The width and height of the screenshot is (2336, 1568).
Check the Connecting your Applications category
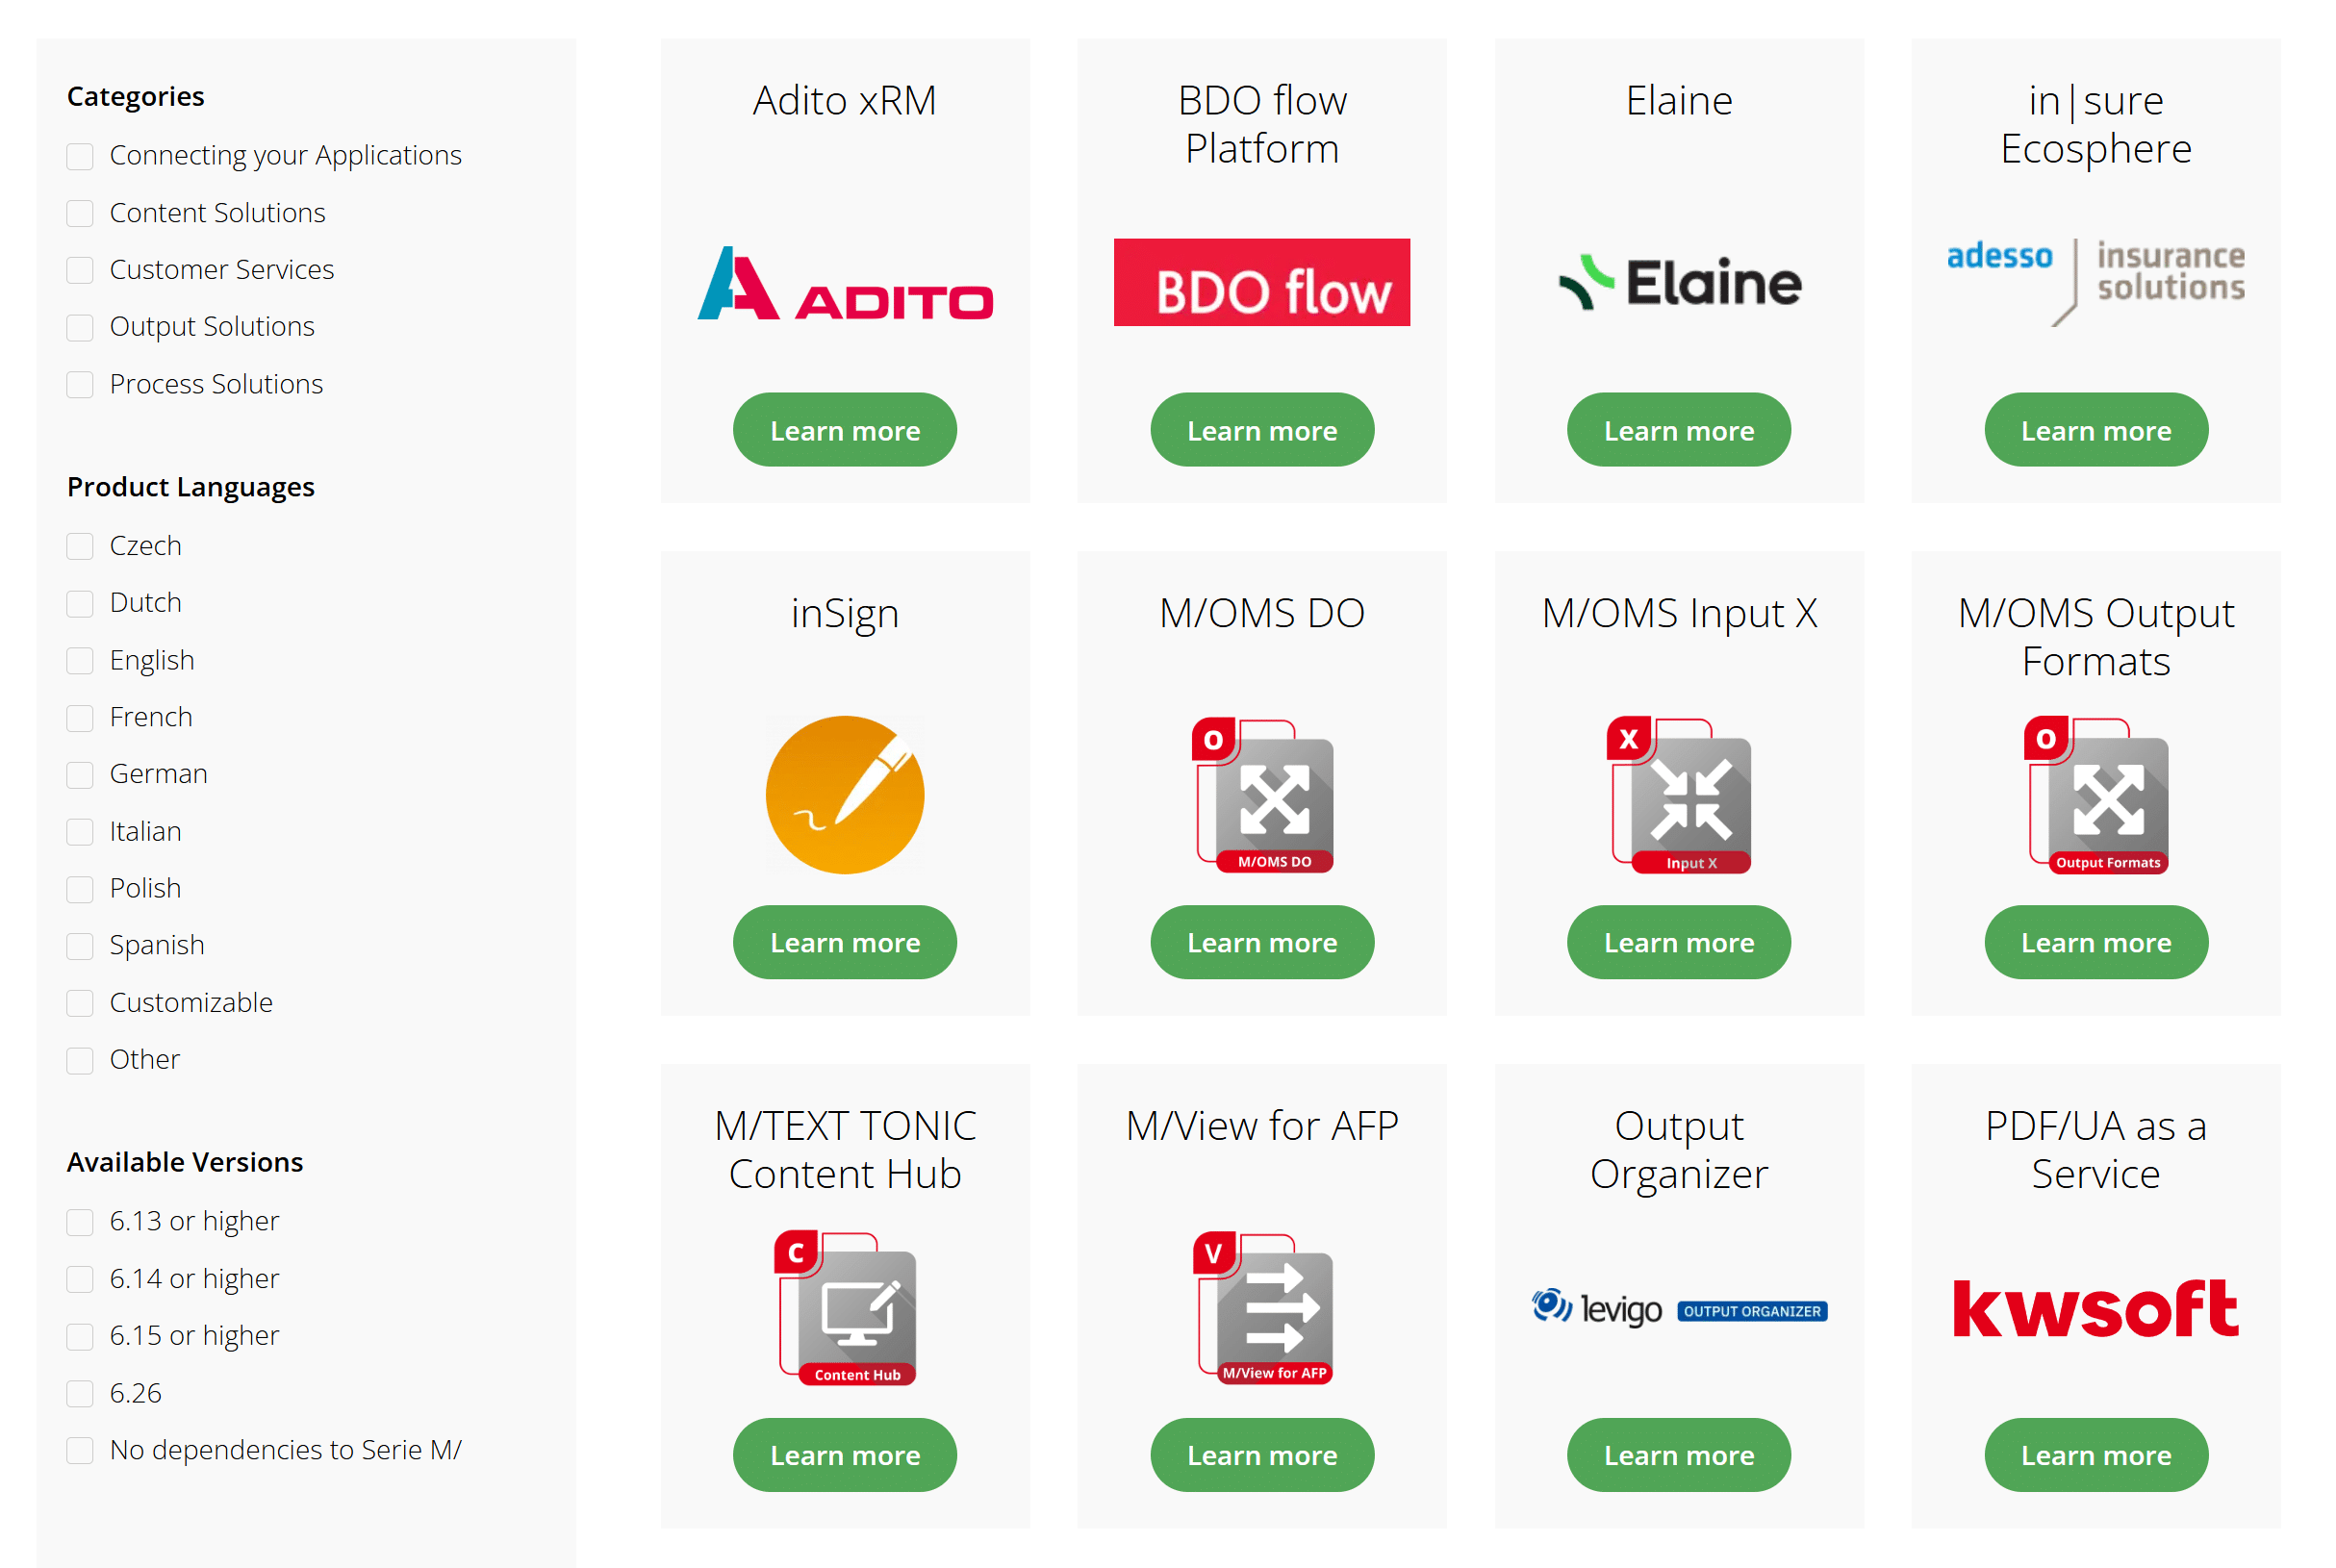(80, 156)
